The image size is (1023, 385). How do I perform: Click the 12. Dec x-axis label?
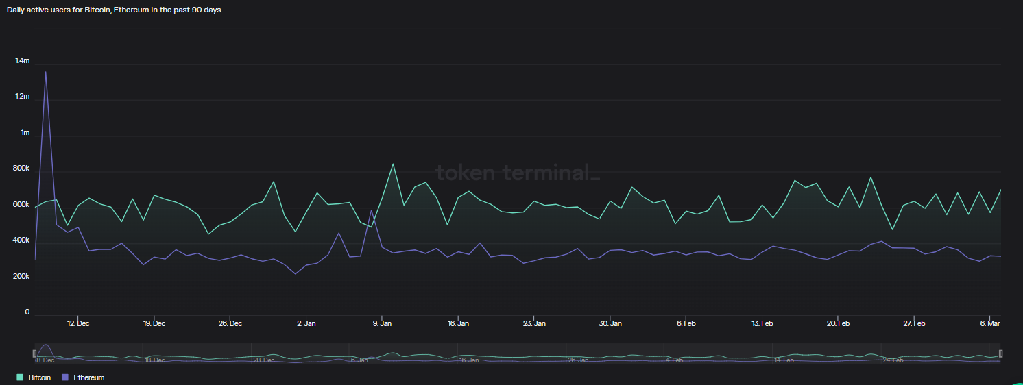click(x=78, y=323)
